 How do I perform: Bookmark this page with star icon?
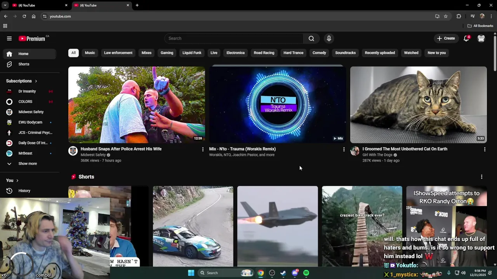(x=446, y=16)
